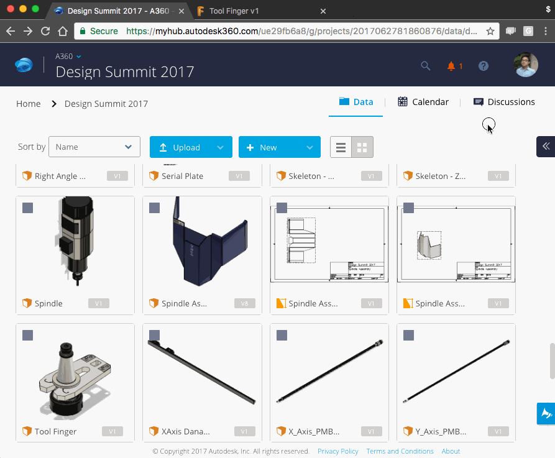Go back using browser back arrow

11,31
